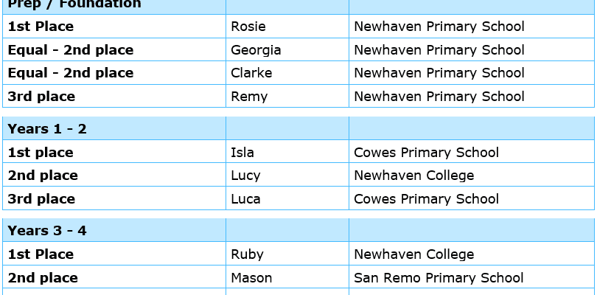This screenshot has height=295, width=597.
Task: Click the Luca name cell
Action: tap(246, 199)
